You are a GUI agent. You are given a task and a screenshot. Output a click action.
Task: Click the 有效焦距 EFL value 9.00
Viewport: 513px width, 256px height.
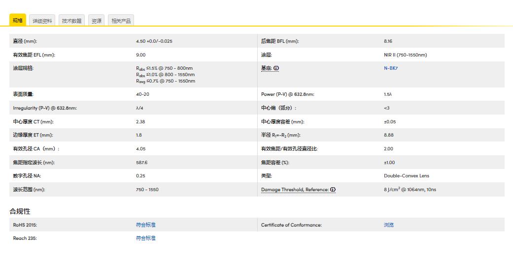tap(141, 55)
